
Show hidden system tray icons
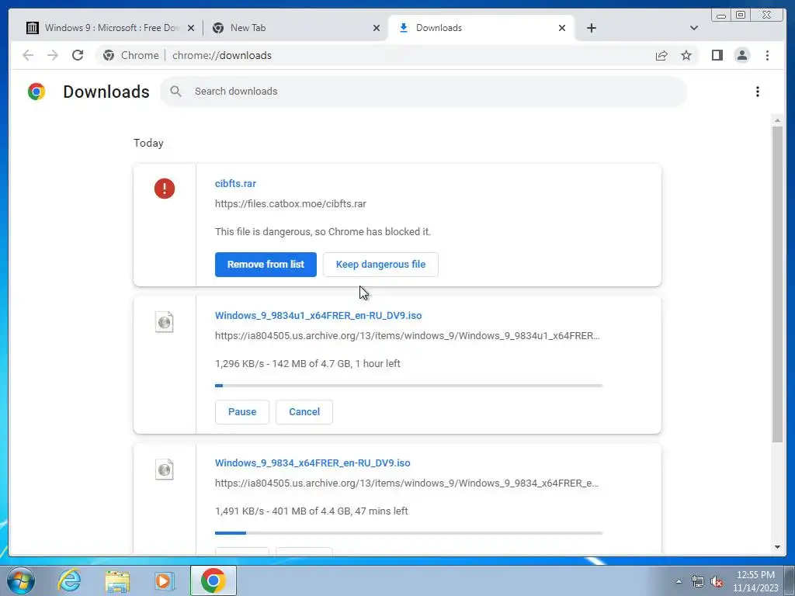[x=679, y=581]
